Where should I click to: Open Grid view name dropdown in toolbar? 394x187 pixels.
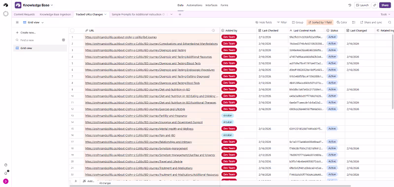tap(33, 22)
